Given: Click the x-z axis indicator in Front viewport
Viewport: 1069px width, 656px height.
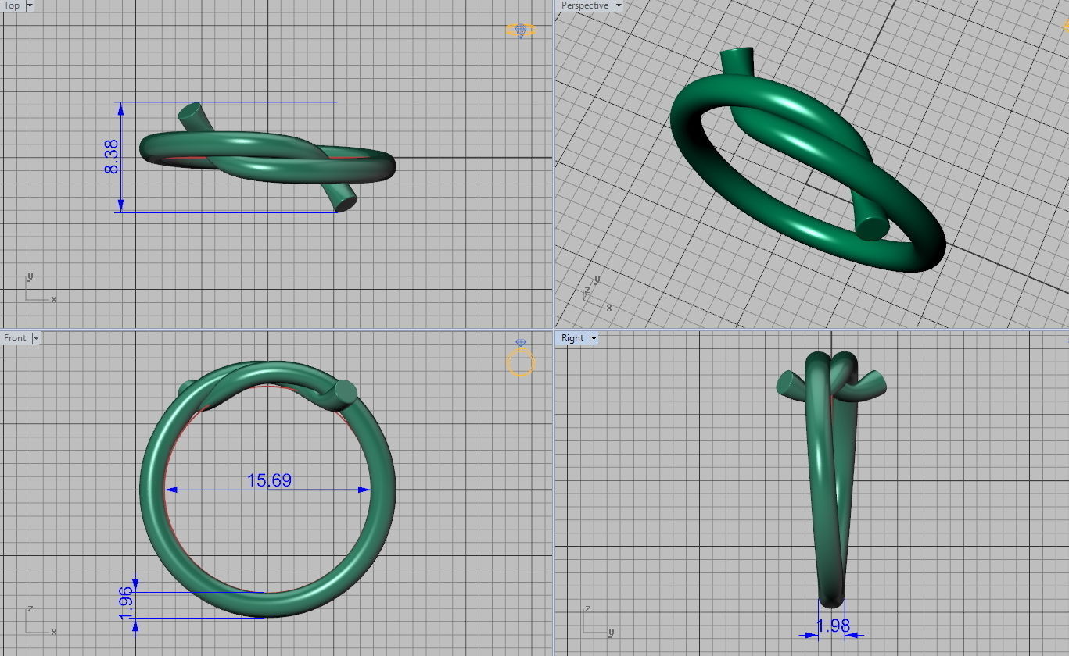Looking at the screenshot, I should pyautogui.click(x=39, y=621).
